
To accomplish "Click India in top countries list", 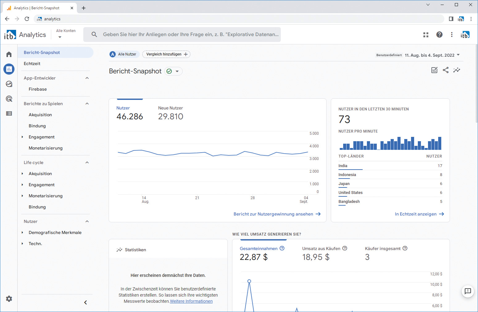I will pos(343,166).
